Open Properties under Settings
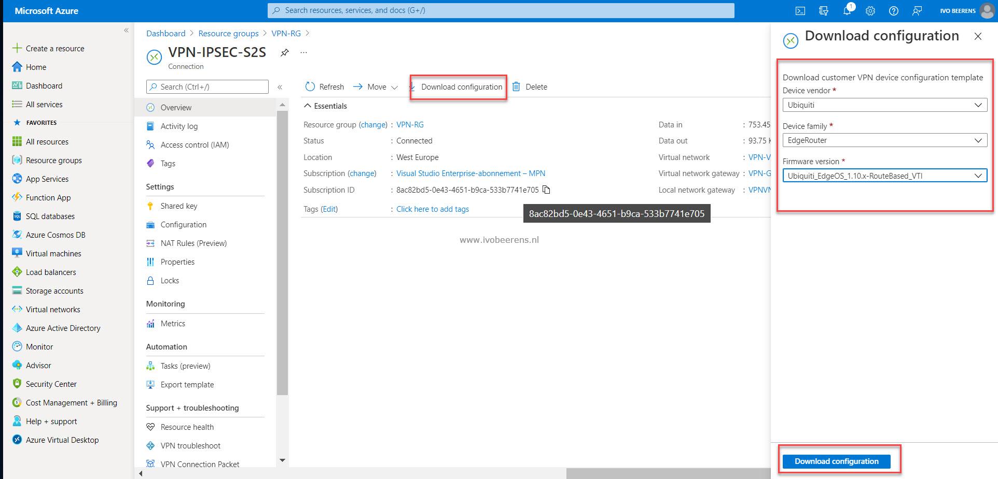Screen dimensions: 998x479 point(177,262)
